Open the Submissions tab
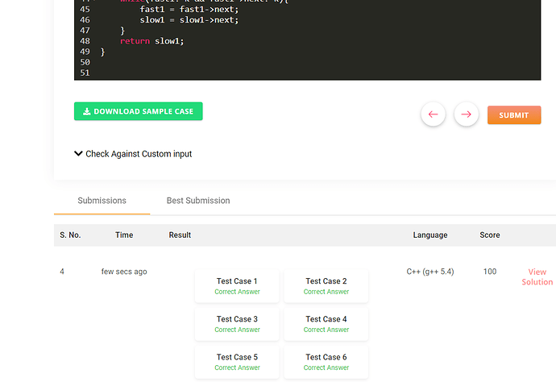 (x=102, y=201)
